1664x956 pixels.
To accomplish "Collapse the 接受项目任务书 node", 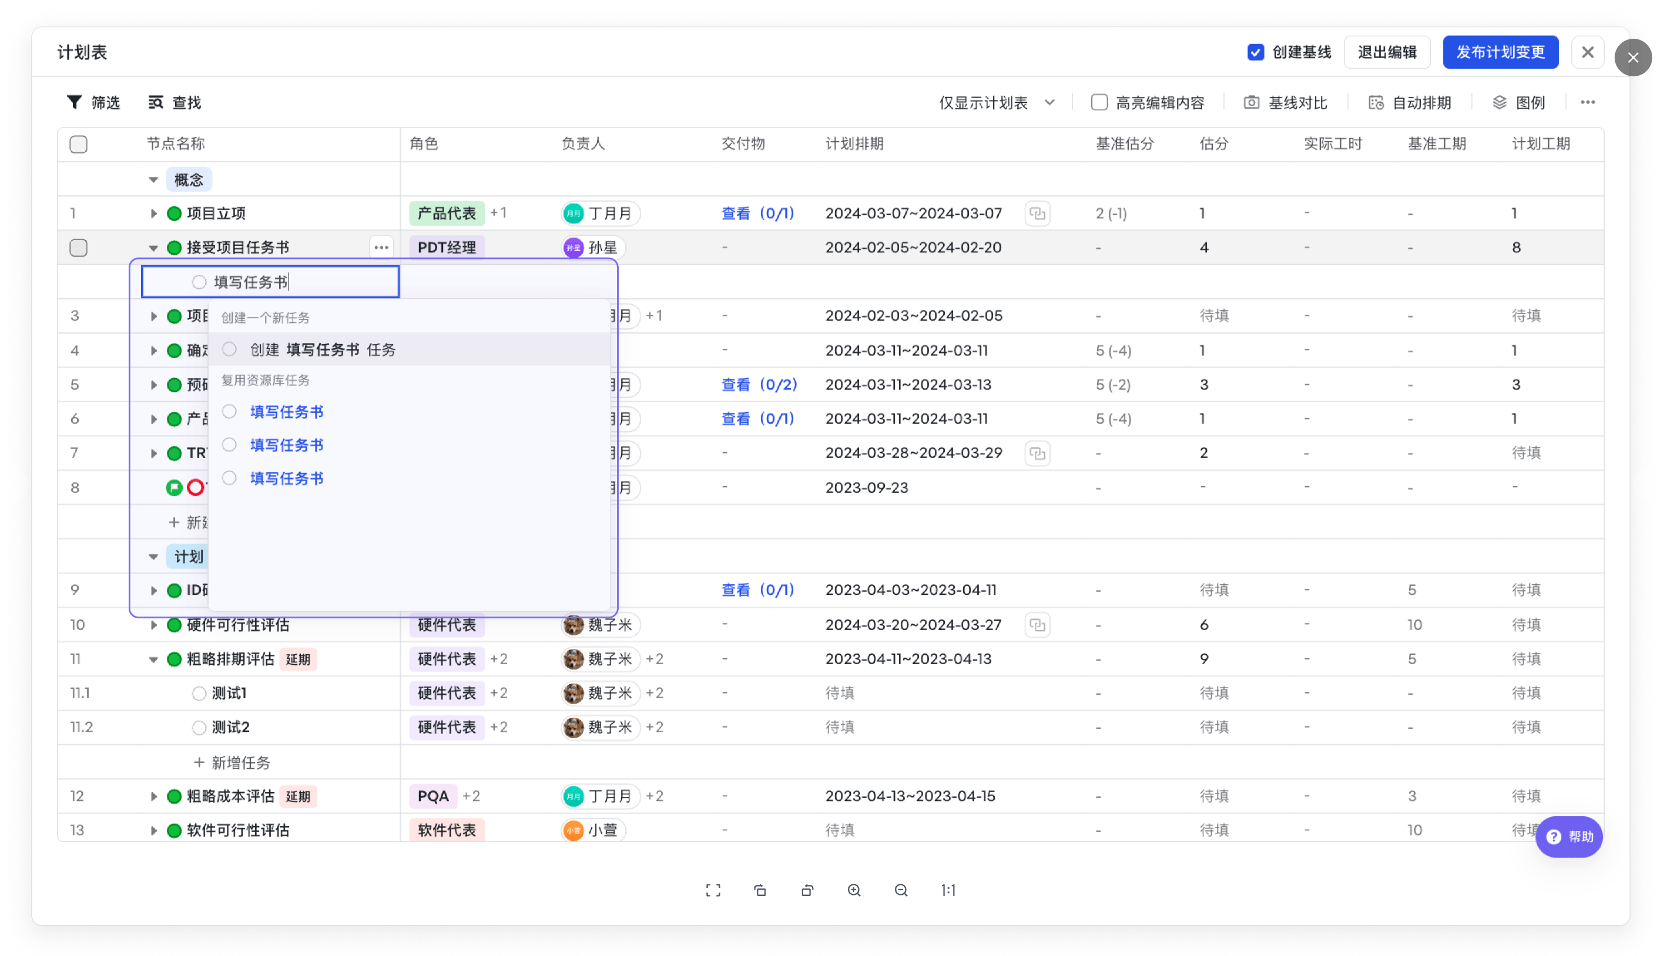I will click(153, 248).
